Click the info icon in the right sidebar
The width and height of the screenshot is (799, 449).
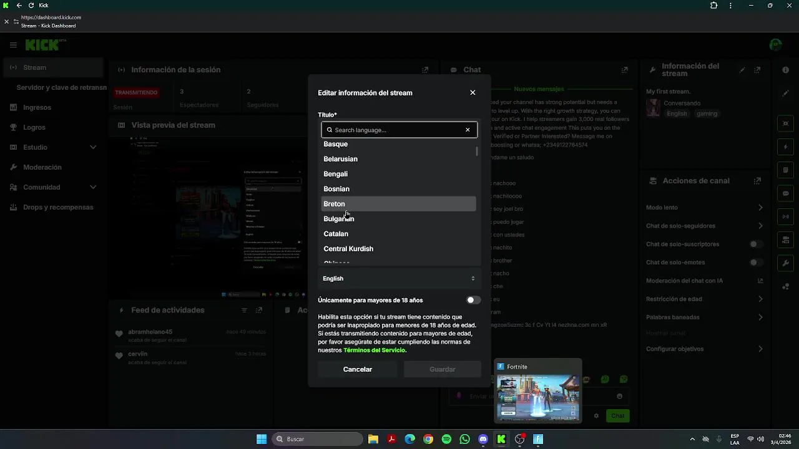click(x=786, y=70)
